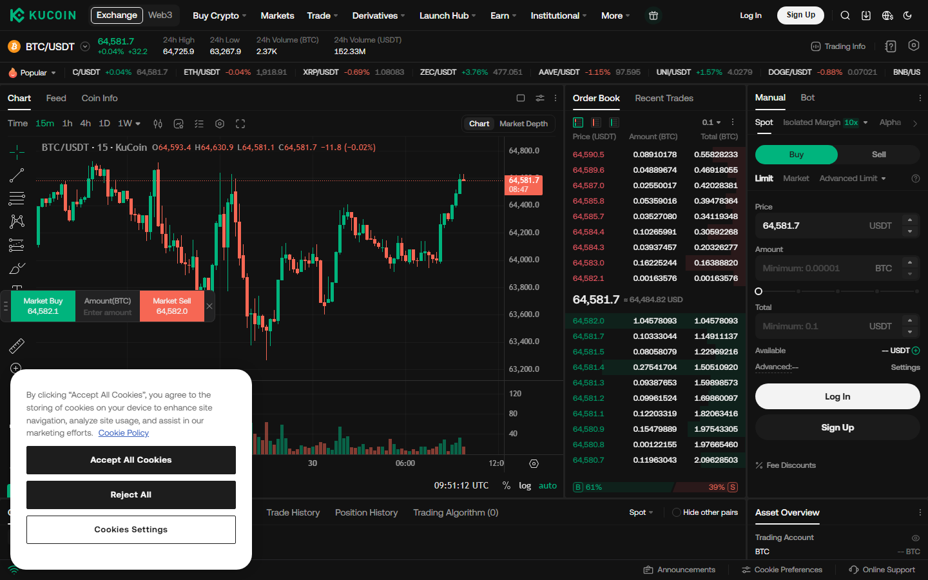Click chart time axis settings gear
This screenshot has height=580, width=928.
(x=534, y=463)
